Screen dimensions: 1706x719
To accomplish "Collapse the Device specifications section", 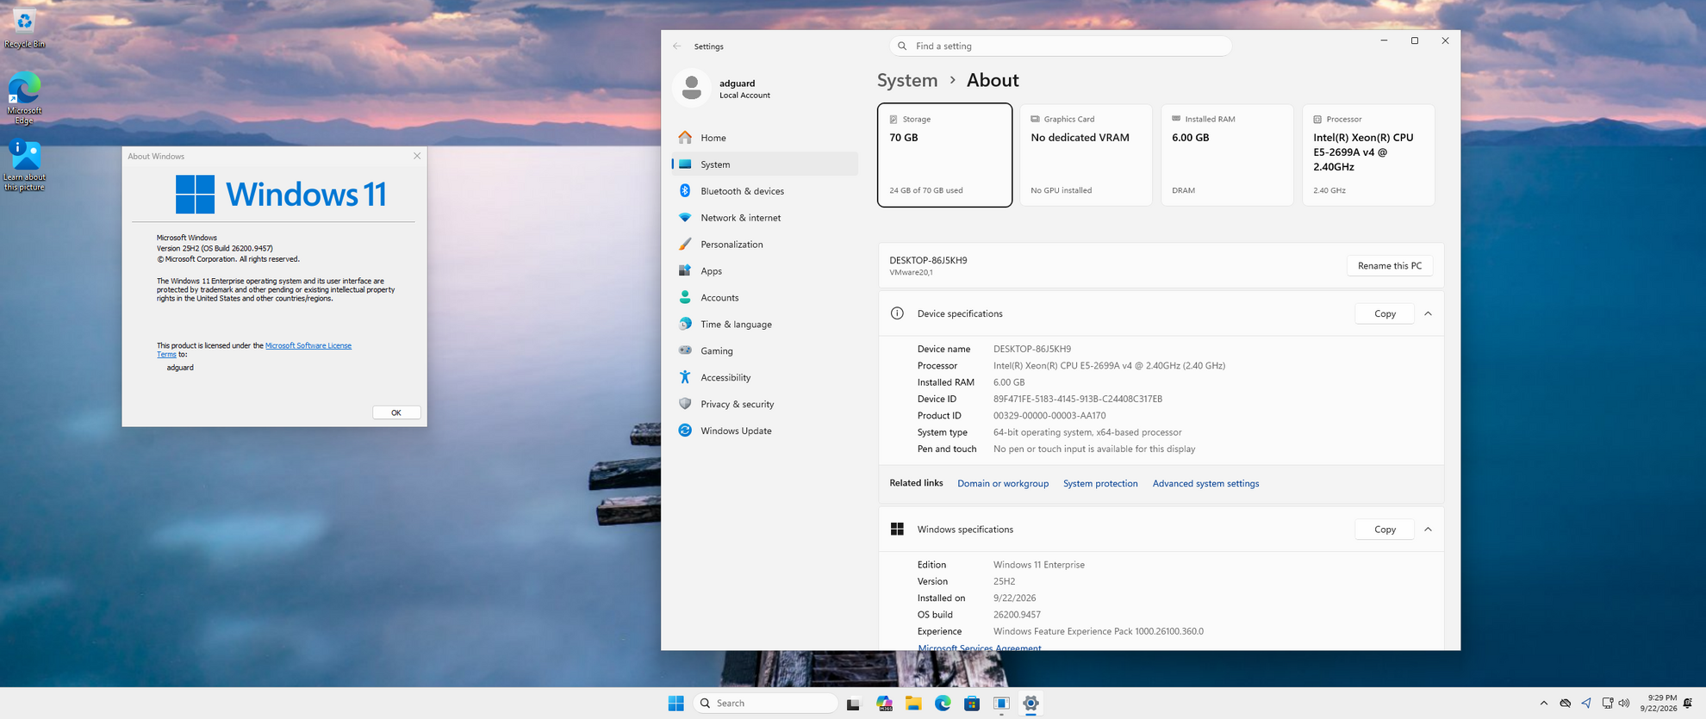I will coord(1429,314).
